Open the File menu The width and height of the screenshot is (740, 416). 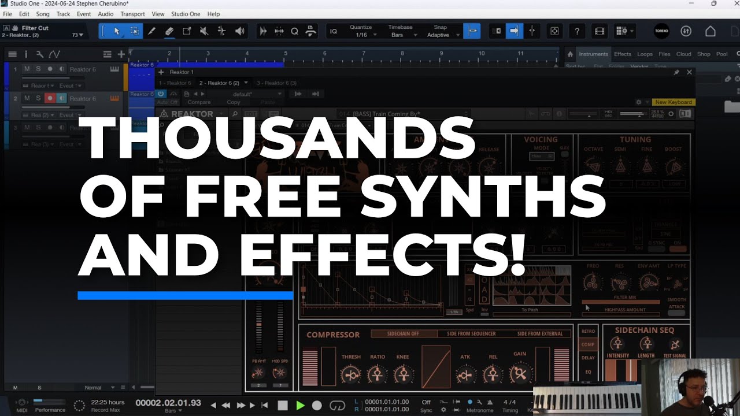(x=7, y=14)
